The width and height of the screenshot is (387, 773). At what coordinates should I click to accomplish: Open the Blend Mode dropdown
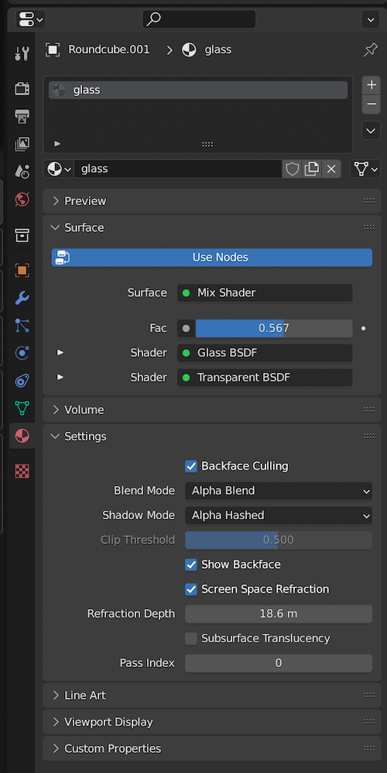279,491
